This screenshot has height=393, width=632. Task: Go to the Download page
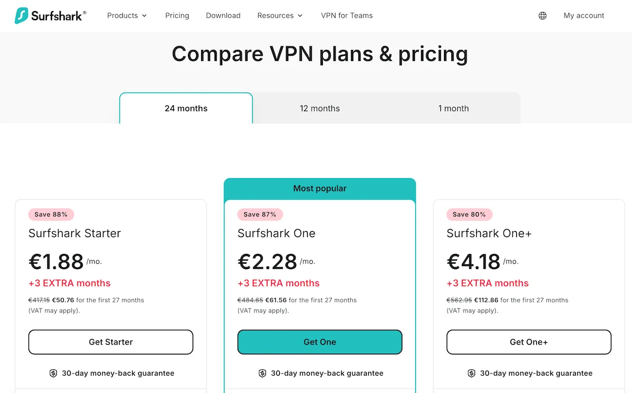(223, 16)
